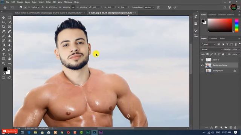
Task: Select the Gradient tool
Action: (x=3, y=45)
